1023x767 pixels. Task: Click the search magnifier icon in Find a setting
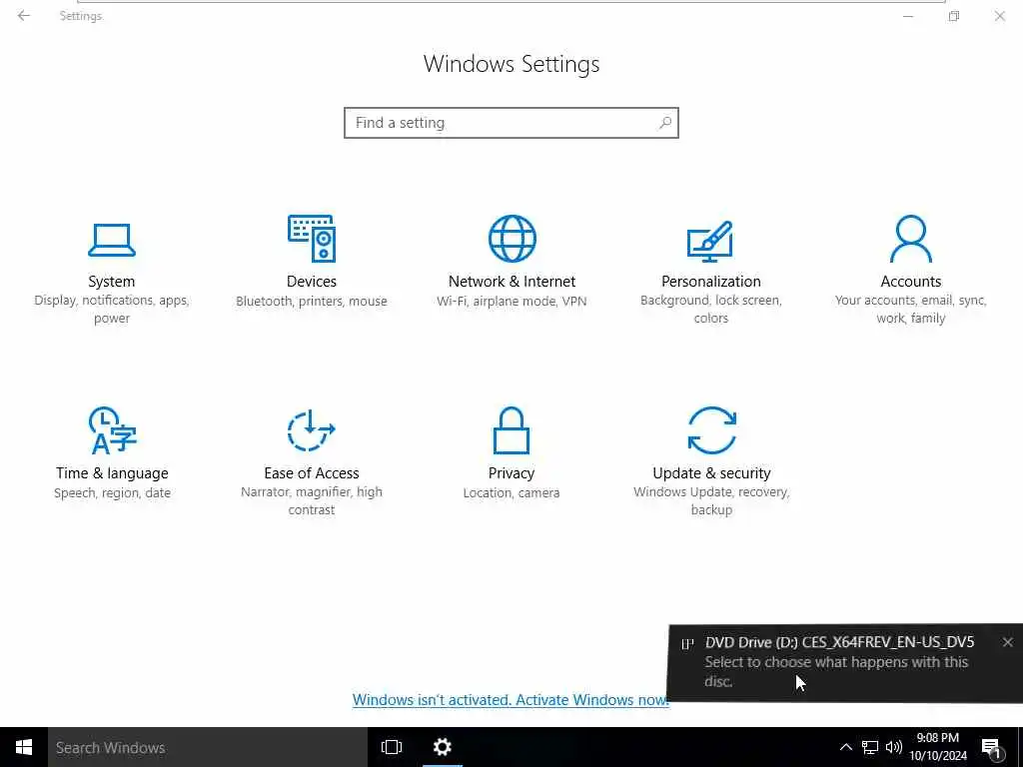tap(664, 123)
